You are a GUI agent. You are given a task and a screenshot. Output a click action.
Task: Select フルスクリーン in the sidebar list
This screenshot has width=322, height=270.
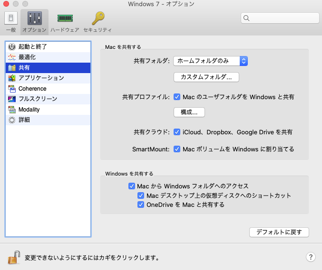click(48, 99)
